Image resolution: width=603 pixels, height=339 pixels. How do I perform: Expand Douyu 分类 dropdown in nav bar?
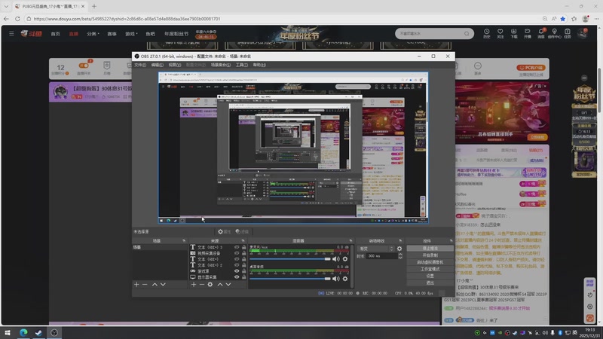(x=93, y=34)
